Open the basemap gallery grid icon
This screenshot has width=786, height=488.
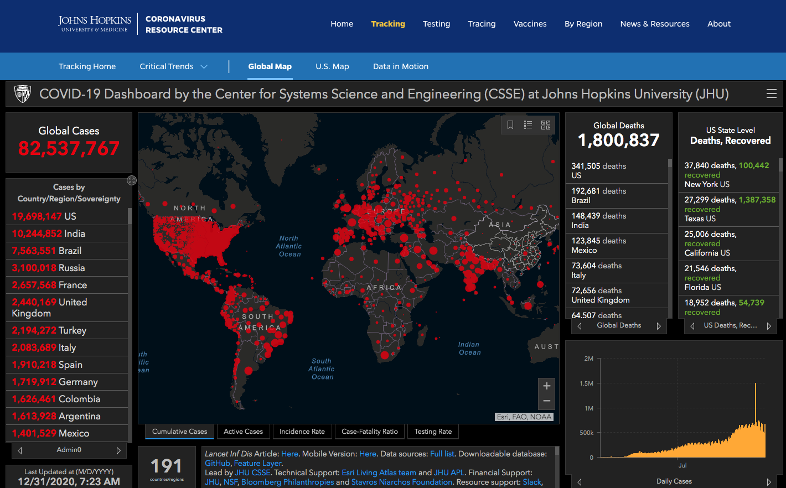(546, 125)
